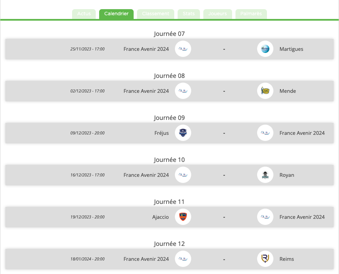Switch to the Classement tab
The width and height of the screenshot is (339, 274).
click(155, 14)
